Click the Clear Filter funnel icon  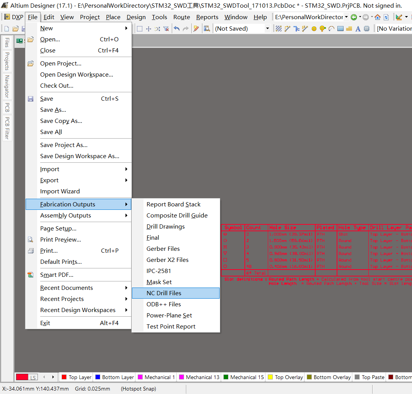166,29
